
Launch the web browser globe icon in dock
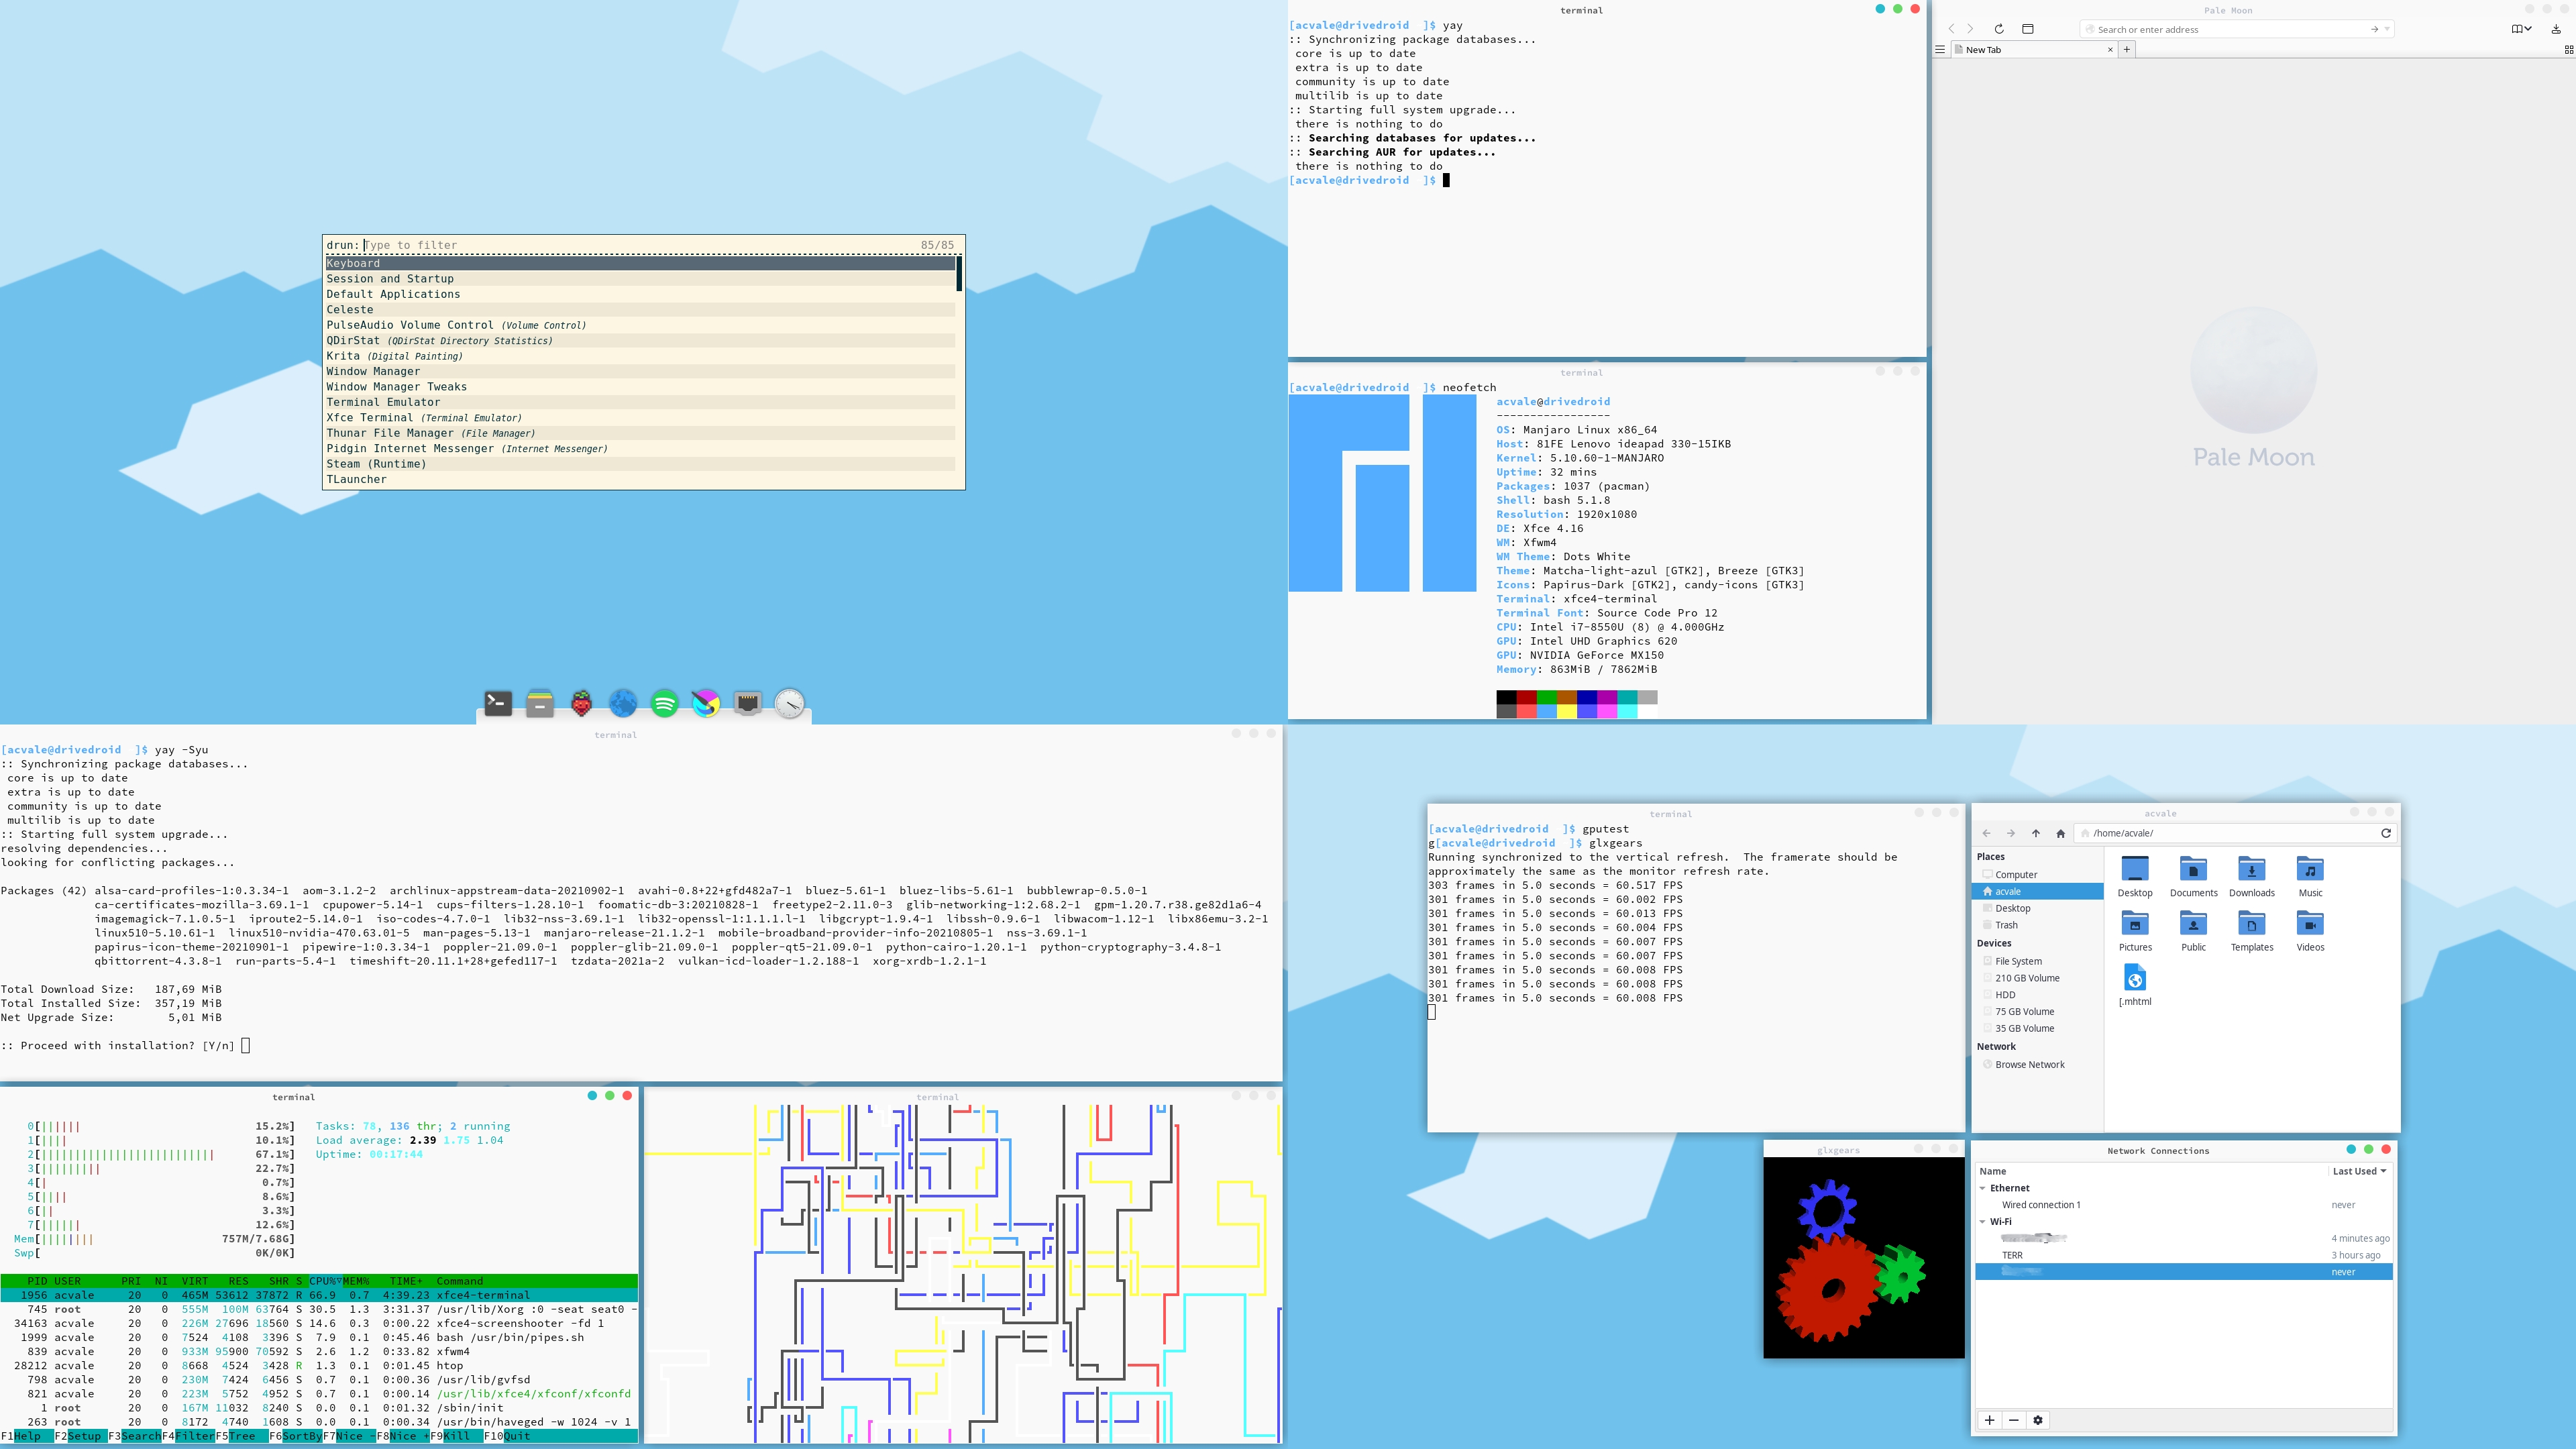[x=622, y=704]
